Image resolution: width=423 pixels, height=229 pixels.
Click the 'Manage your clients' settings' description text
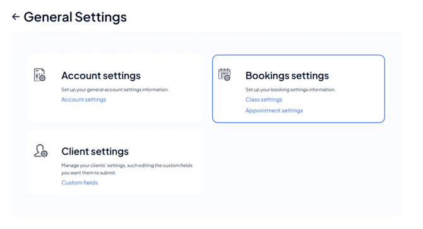pos(127,169)
